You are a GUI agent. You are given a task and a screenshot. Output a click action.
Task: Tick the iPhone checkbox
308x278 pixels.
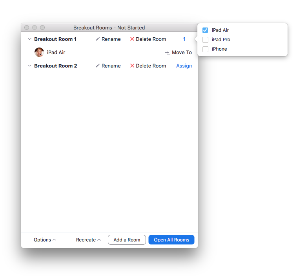[205, 49]
